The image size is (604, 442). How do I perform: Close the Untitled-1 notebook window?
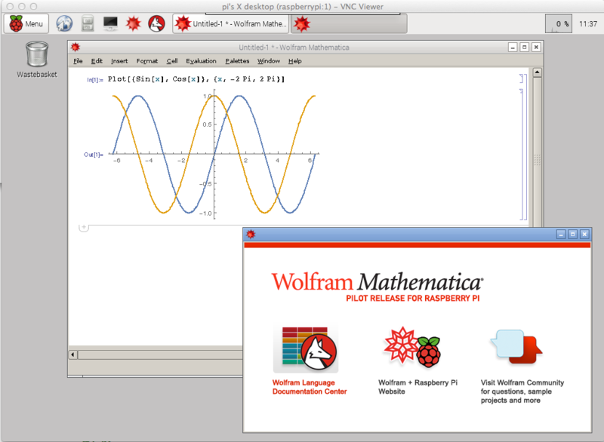(536, 48)
